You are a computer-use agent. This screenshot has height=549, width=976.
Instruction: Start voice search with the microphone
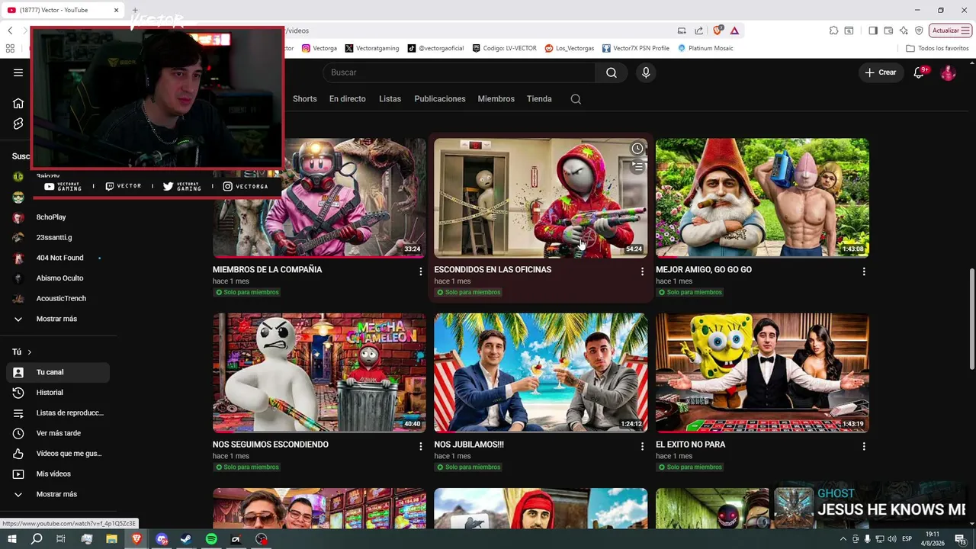[646, 72]
